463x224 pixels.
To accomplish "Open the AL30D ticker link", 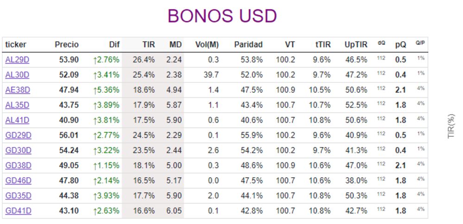I will pyautogui.click(x=17, y=75).
